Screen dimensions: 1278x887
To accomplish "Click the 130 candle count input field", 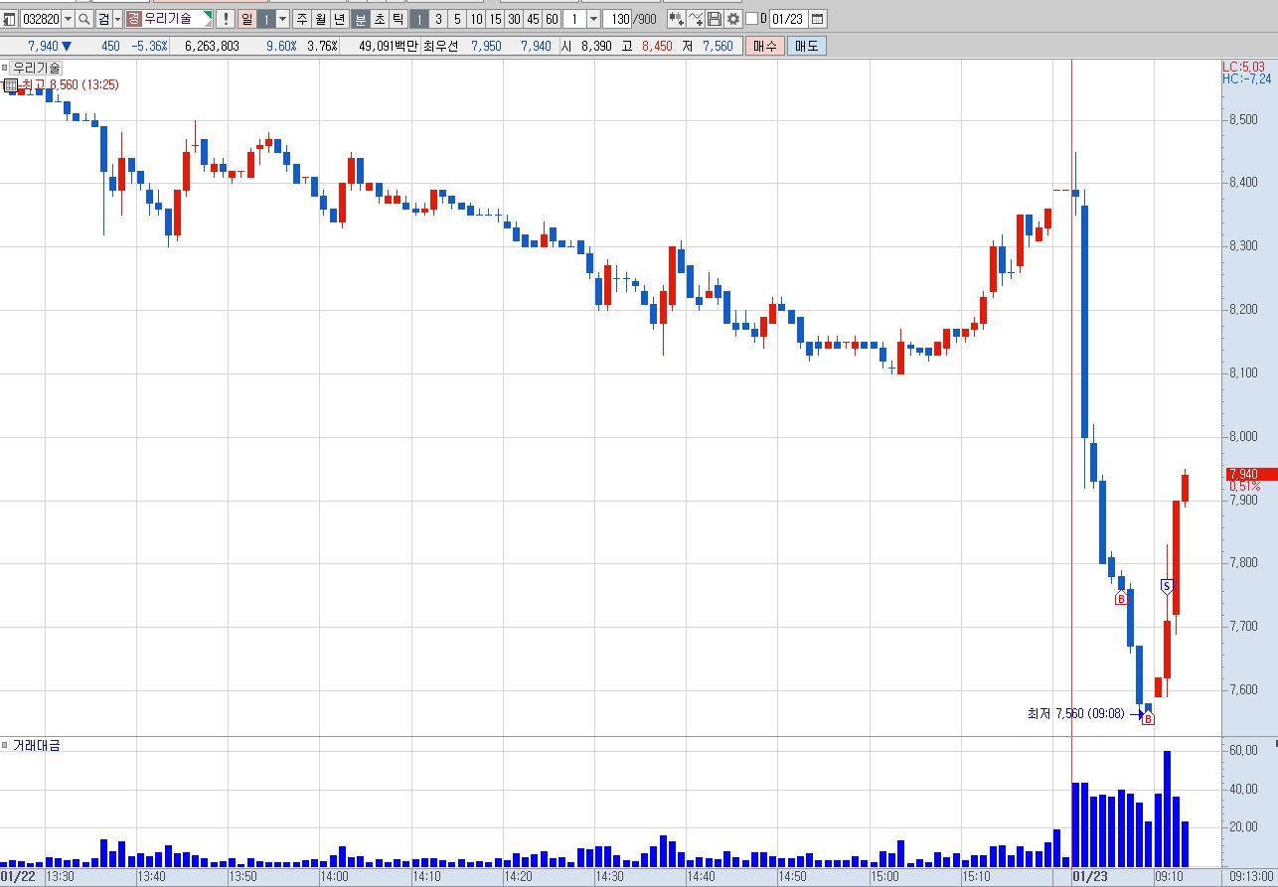I will pos(618,19).
